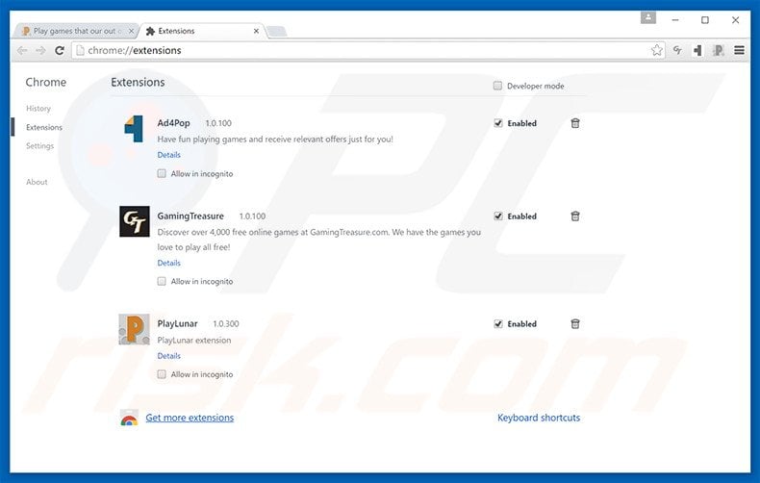Click the Chrome Web Store icon
This screenshot has height=483, width=760.
tap(129, 418)
